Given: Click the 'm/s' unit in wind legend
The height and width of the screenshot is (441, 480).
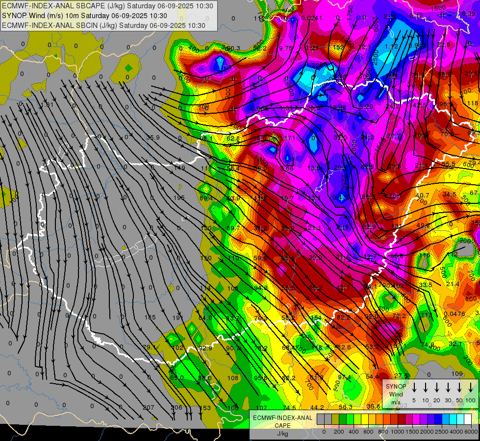Looking at the screenshot, I should 396,402.
